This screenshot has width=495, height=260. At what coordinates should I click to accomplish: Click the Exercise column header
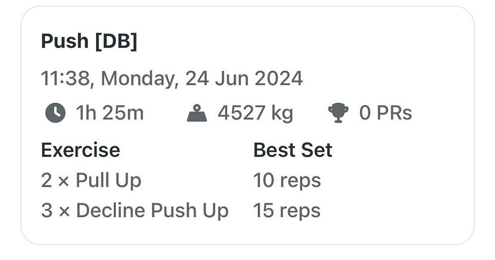point(81,150)
